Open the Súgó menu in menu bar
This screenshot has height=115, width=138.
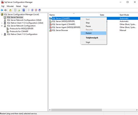point(25,6)
